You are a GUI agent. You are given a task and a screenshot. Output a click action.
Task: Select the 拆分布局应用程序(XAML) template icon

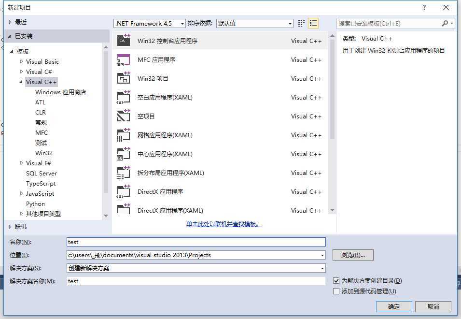pos(124,173)
